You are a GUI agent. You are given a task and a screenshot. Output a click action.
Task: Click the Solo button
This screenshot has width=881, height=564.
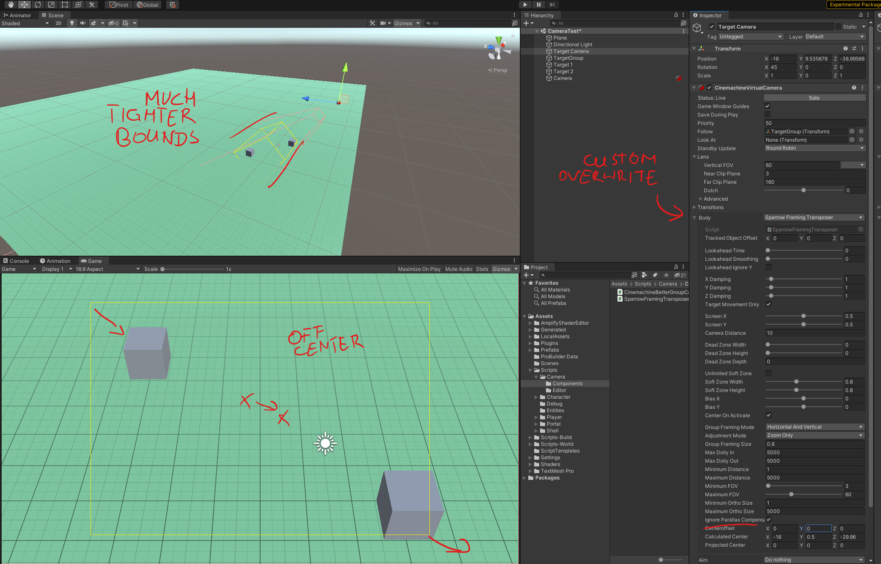[x=814, y=98]
